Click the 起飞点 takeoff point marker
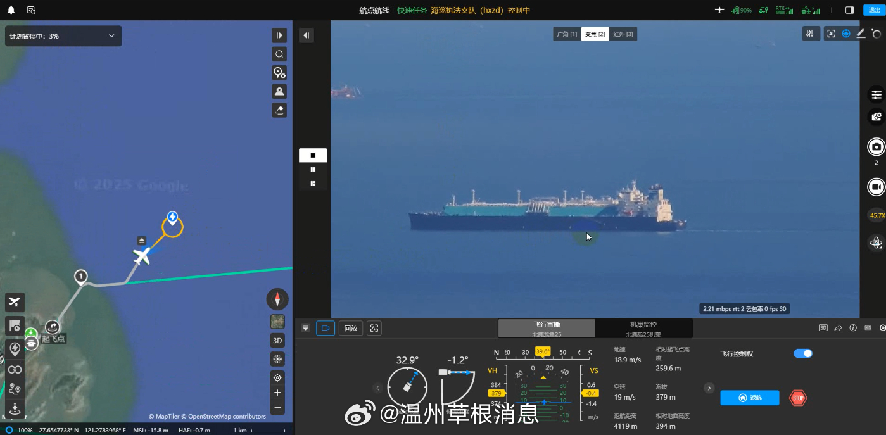Screen dimensions: 886x435 click(x=53, y=327)
